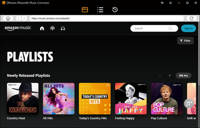This screenshot has width=200, height=128.
Task: Open the All Hits playlist title link
Action: pos(48,118)
